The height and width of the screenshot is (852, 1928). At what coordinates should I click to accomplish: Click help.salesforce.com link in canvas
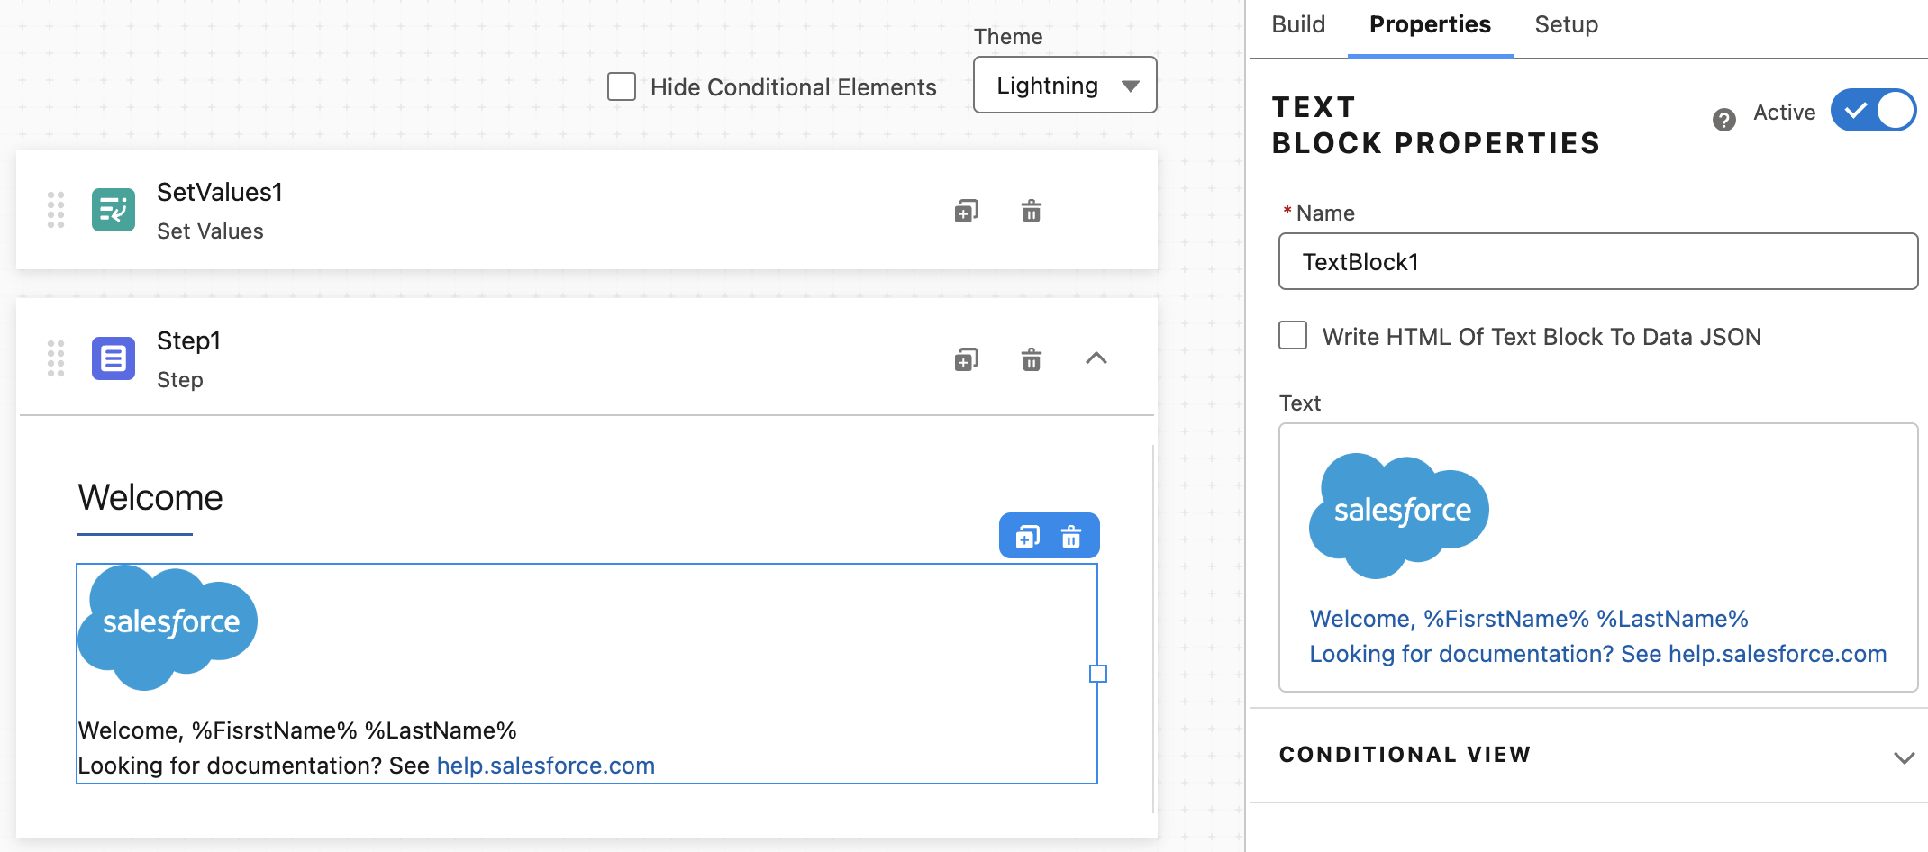click(545, 766)
